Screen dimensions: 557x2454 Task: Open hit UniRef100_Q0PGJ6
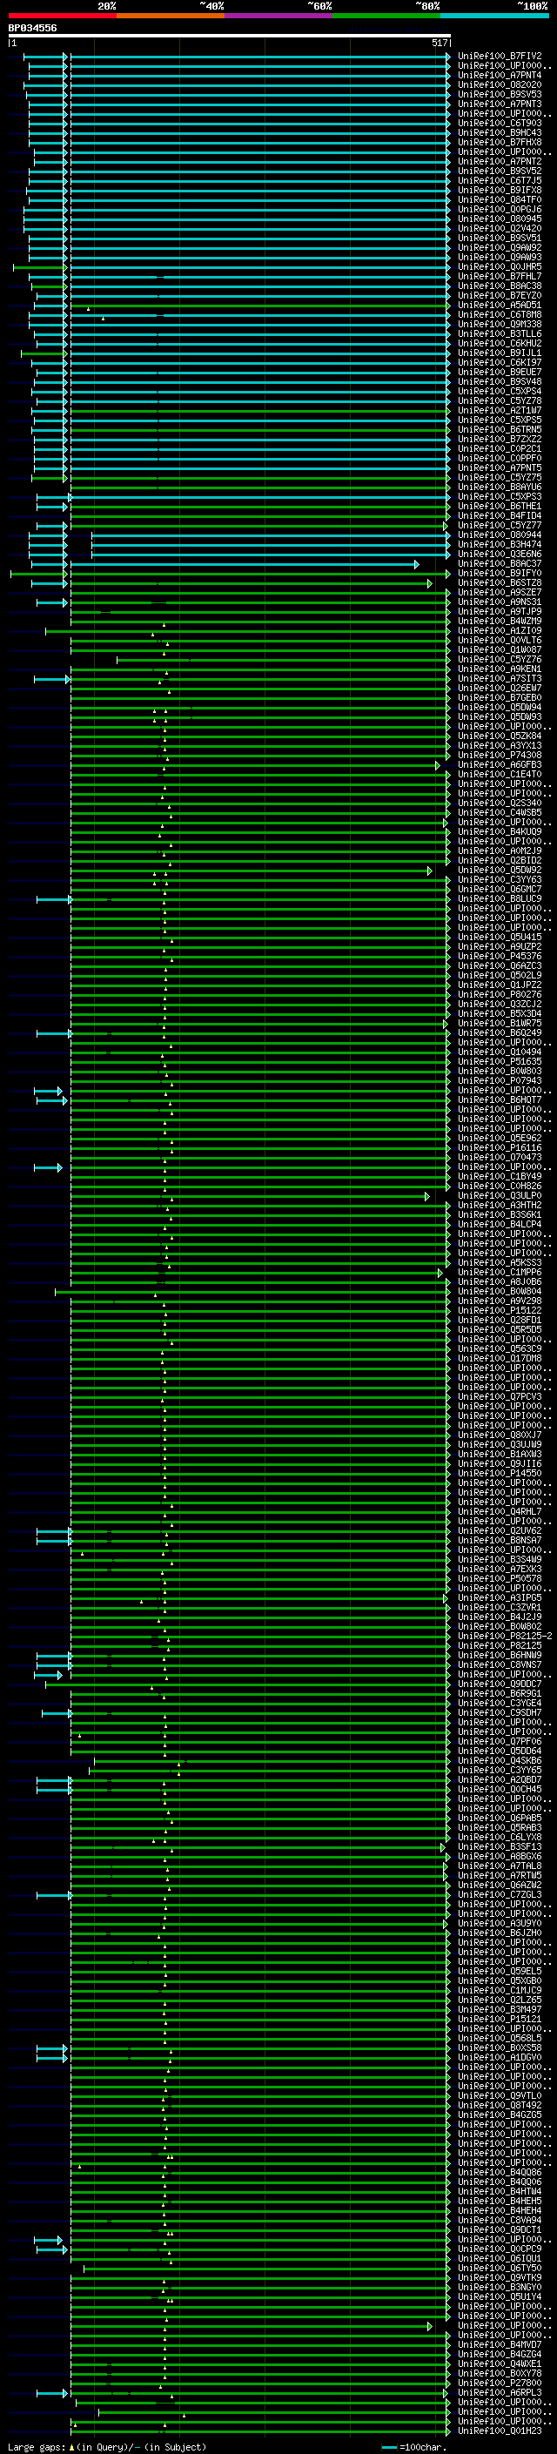500,210
